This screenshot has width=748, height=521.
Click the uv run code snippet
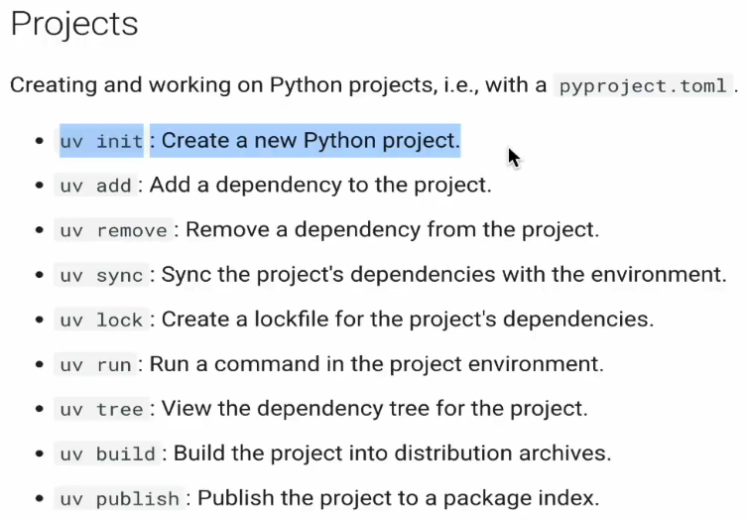(x=96, y=364)
